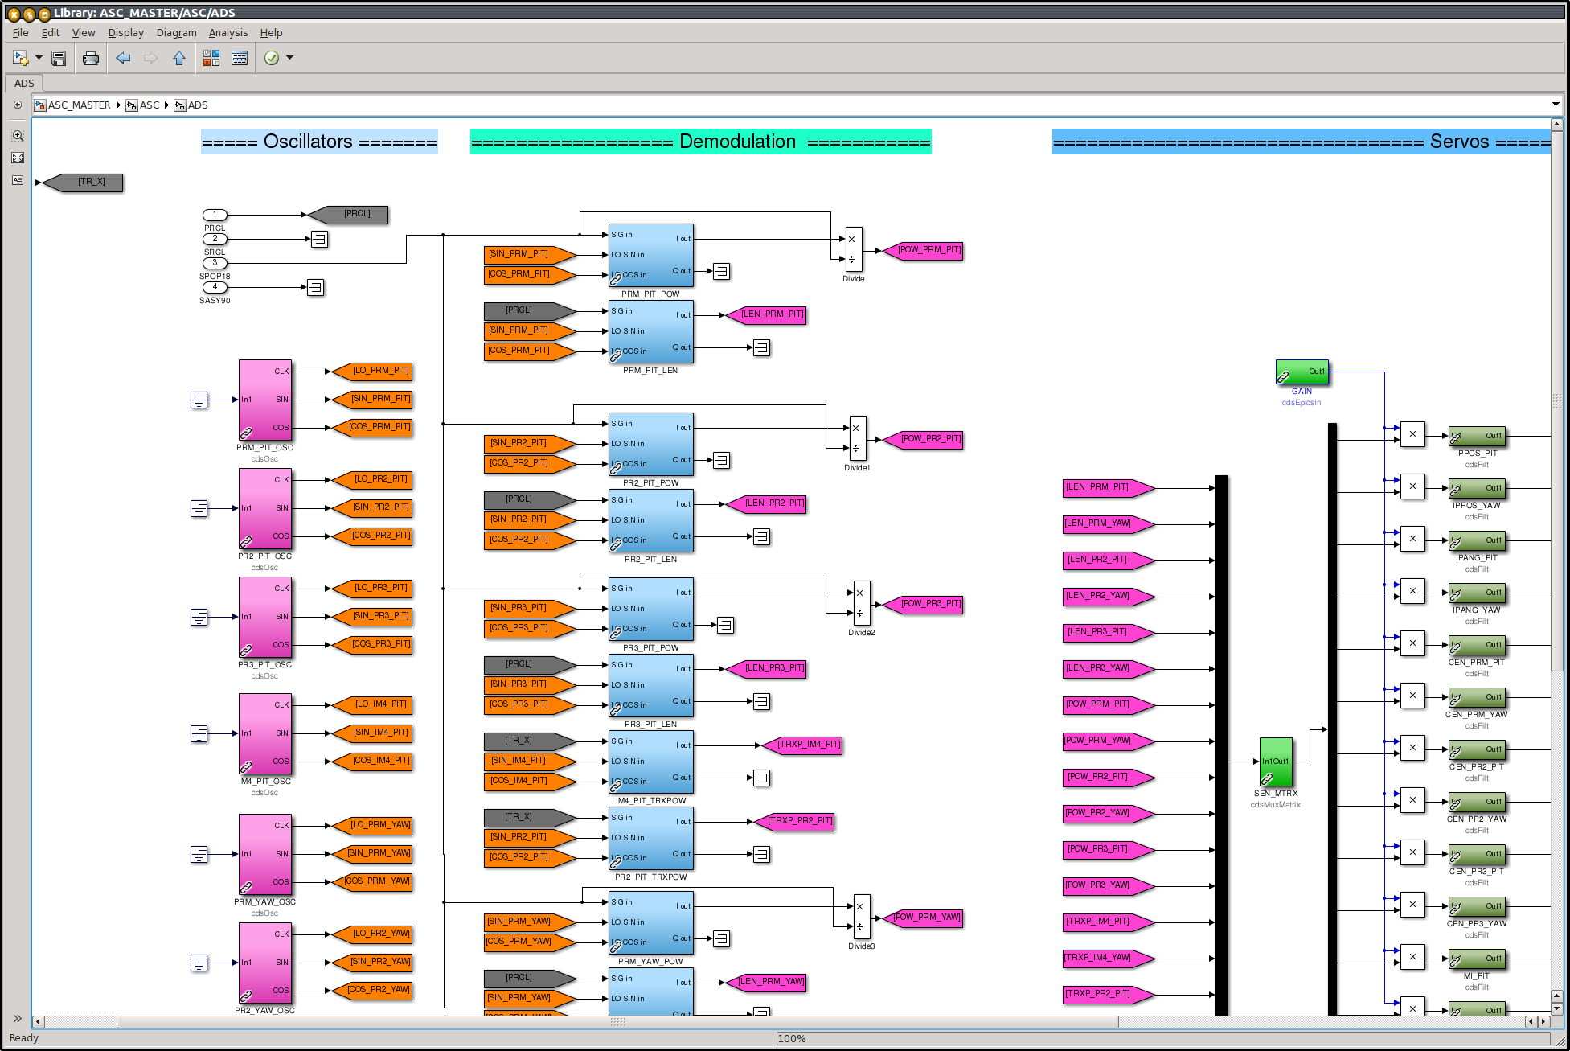
Task: Click the vertical scrollbar thumb
Action: coord(1557,400)
